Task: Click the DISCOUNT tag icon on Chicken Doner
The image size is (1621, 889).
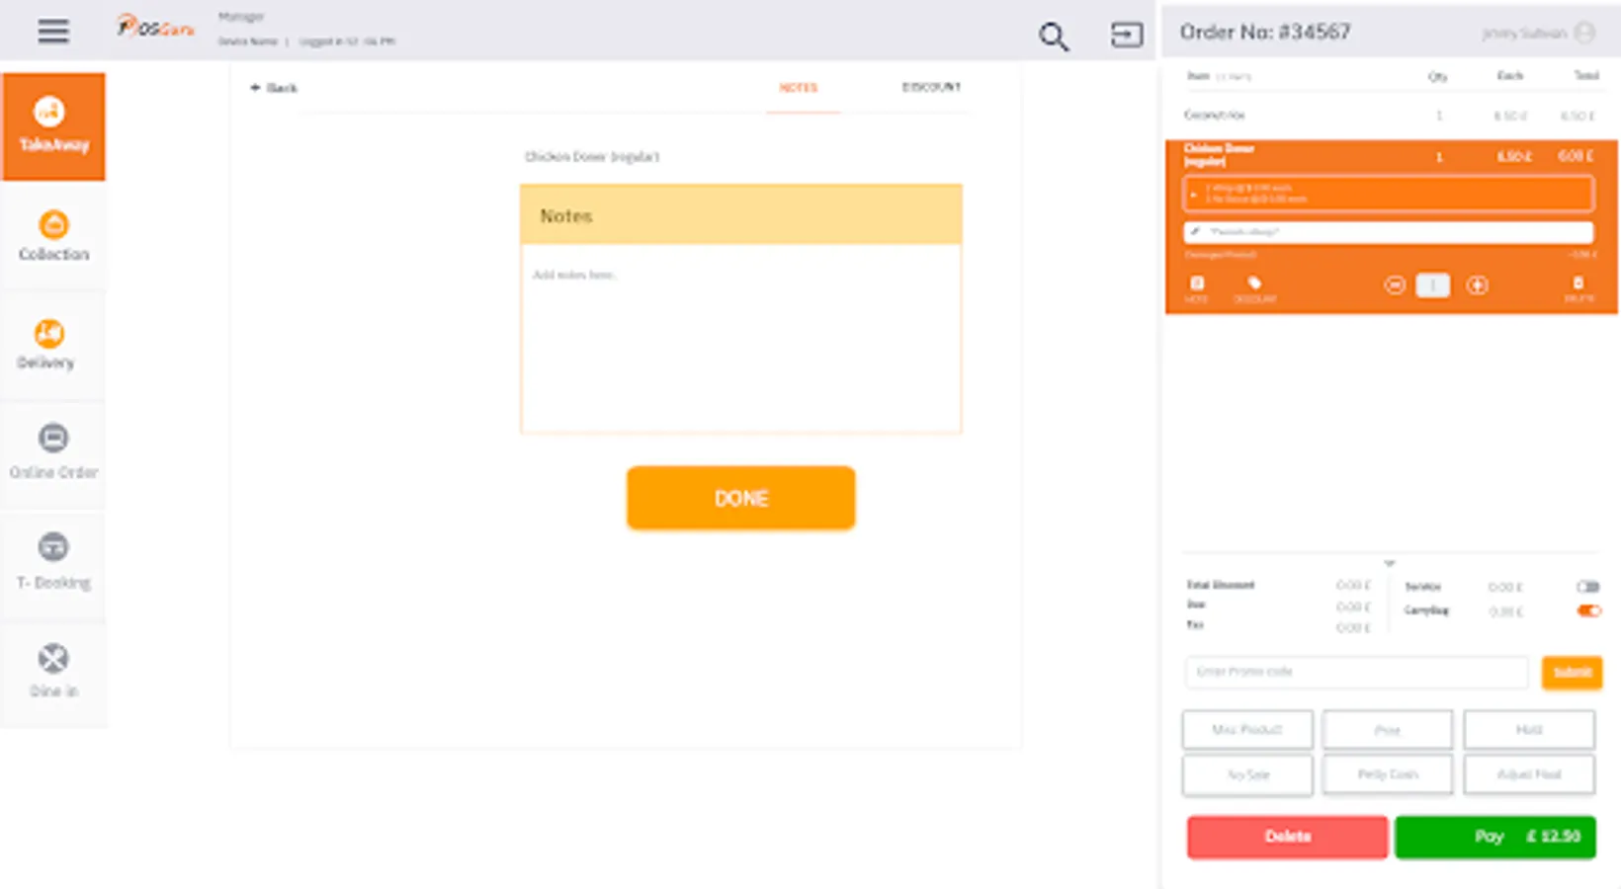Action: click(1254, 286)
